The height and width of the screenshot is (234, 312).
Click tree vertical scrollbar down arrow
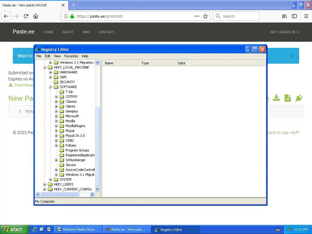coord(97,189)
